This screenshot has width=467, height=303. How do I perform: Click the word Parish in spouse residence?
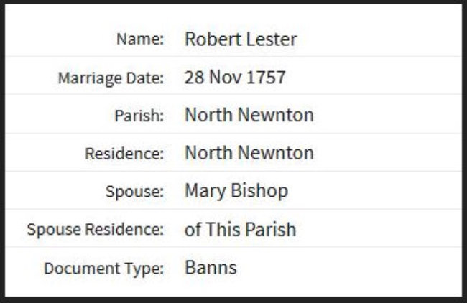tap(271, 229)
